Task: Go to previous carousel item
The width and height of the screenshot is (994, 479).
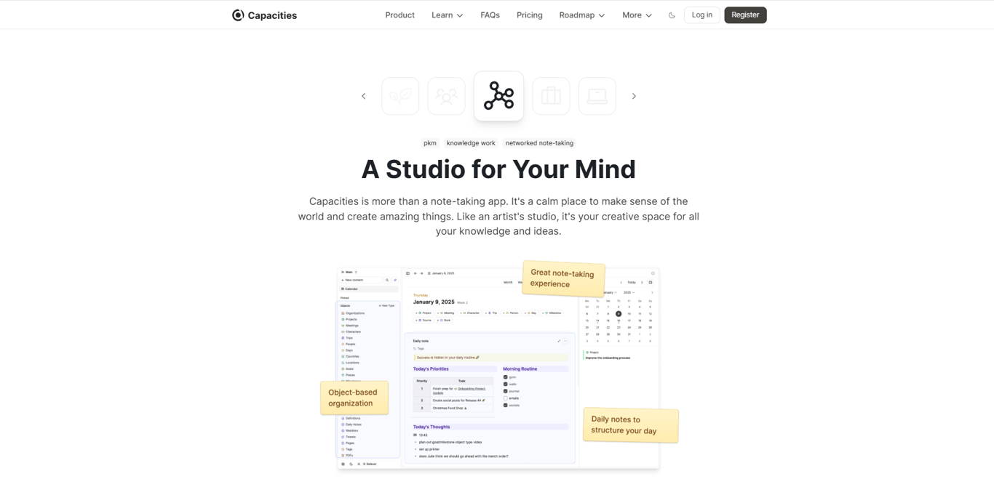Action: point(364,96)
